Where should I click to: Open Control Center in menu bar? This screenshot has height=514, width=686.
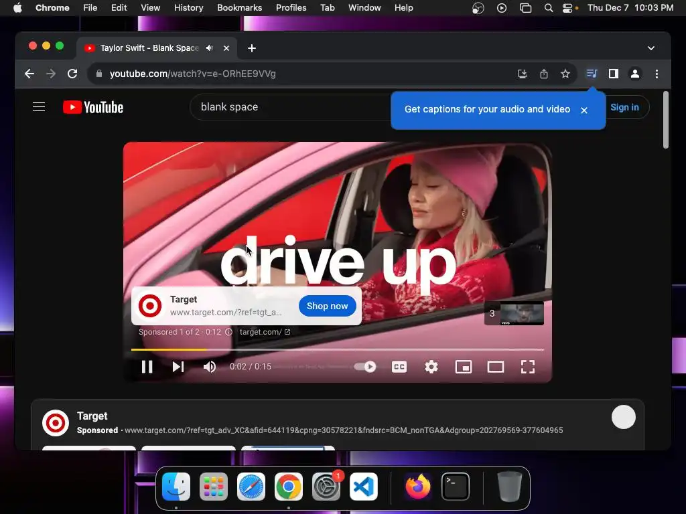567,8
